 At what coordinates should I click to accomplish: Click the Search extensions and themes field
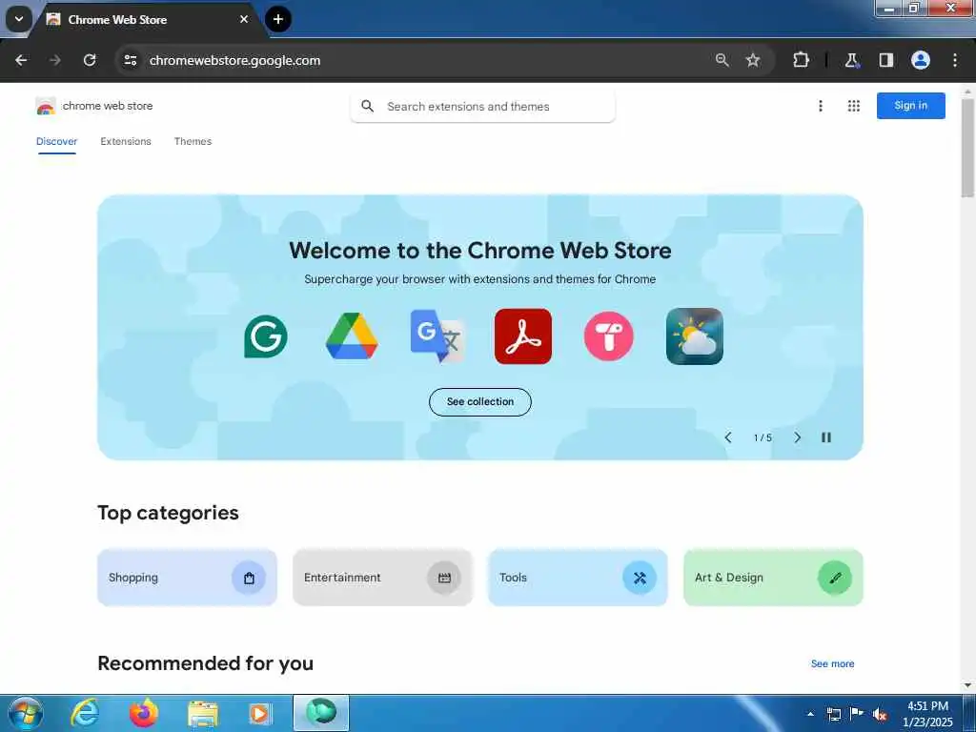pyautogui.click(x=483, y=107)
